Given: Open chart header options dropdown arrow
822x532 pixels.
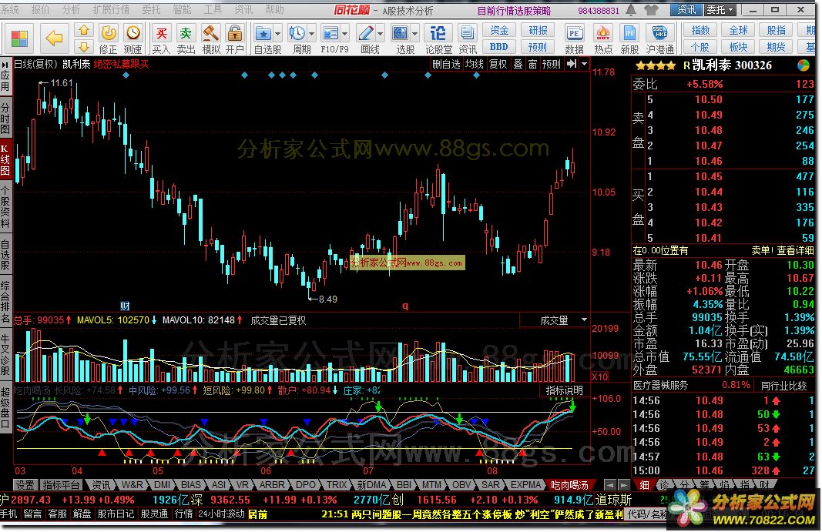Looking at the screenshot, I should click(x=585, y=64).
